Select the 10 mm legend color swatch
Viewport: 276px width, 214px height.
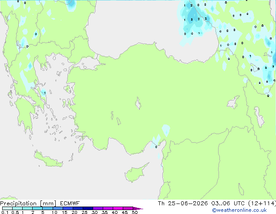tap(57, 208)
